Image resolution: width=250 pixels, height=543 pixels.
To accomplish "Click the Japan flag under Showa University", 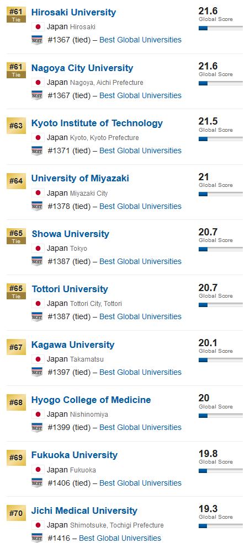I will pos(38,248).
